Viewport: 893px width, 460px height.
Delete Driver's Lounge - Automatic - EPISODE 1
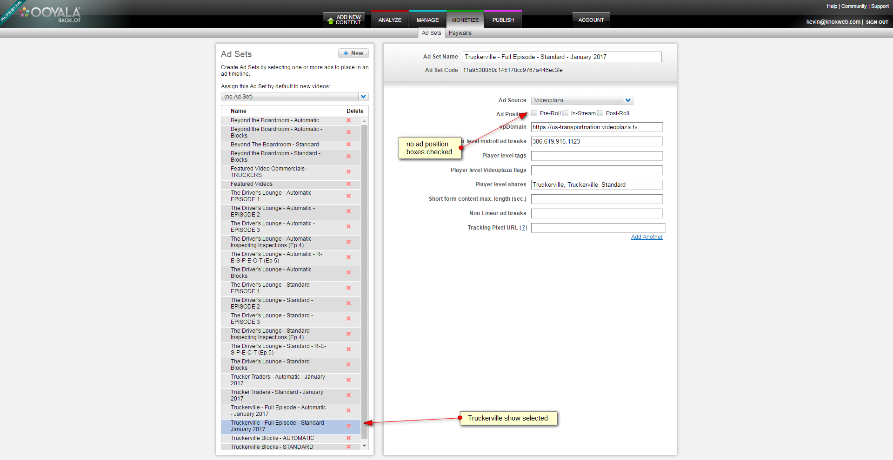click(x=348, y=196)
